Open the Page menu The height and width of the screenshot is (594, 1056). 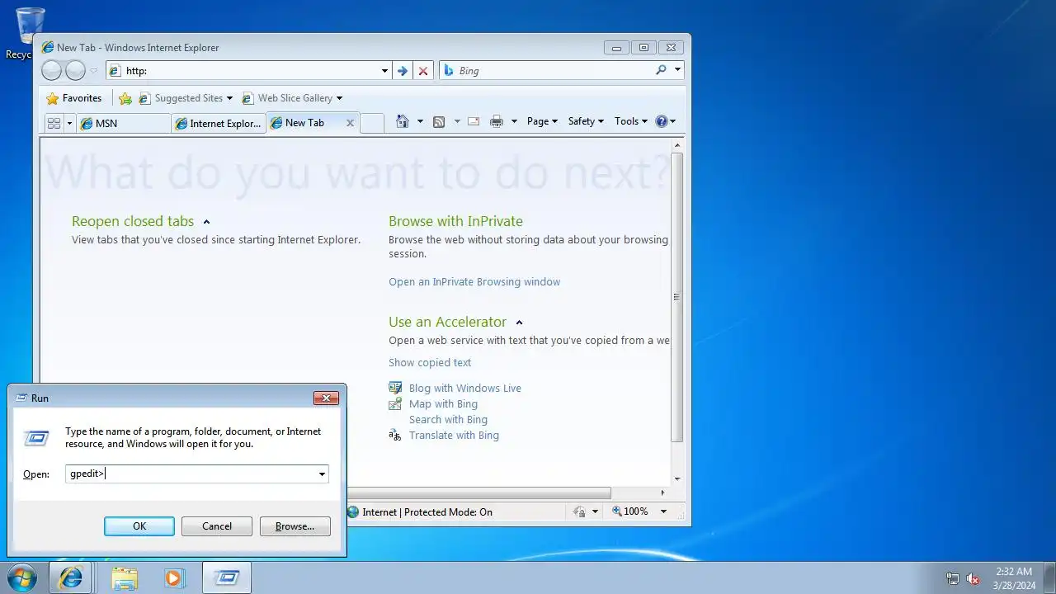542,121
